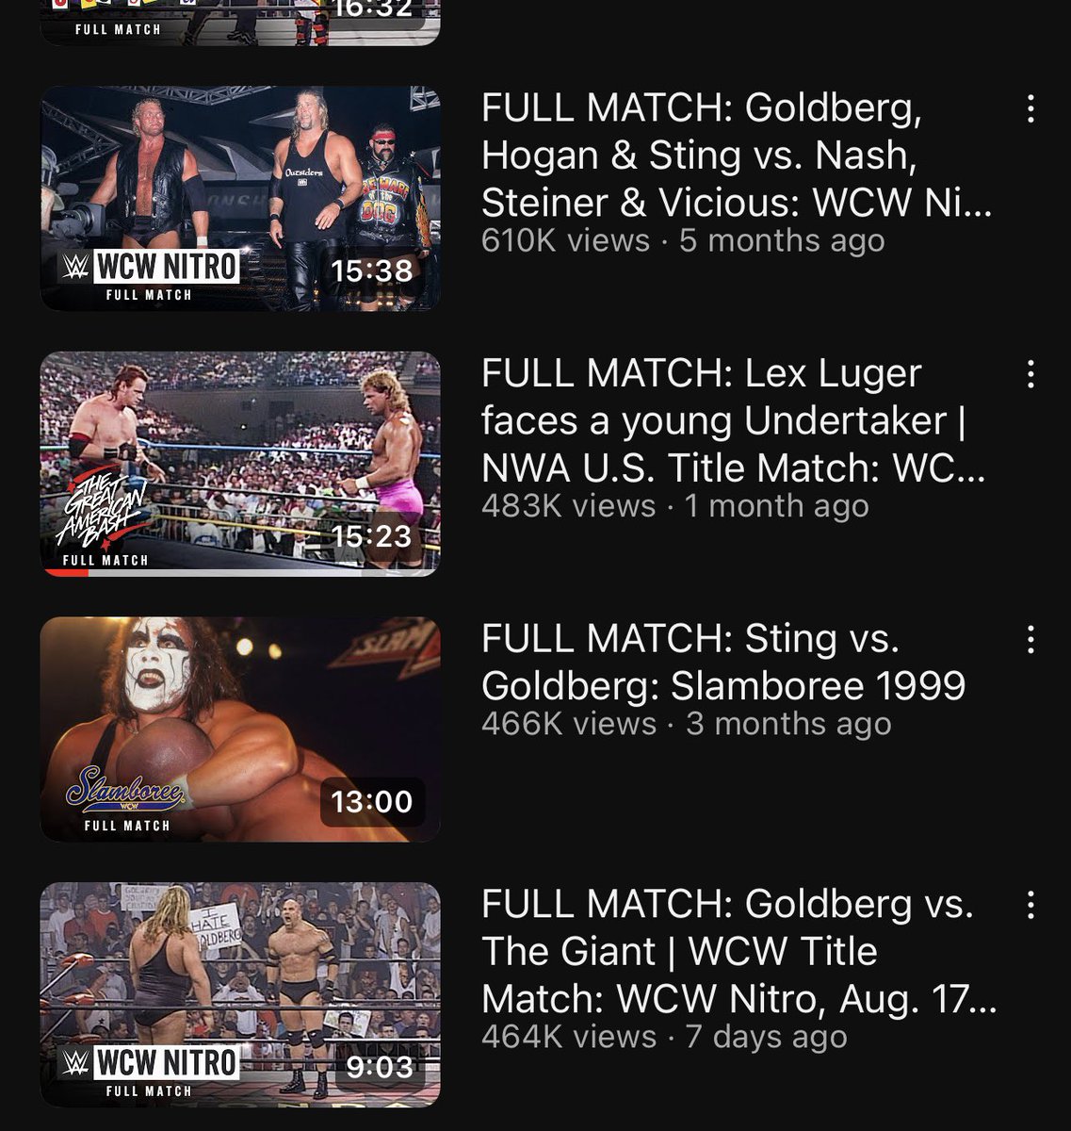Play the Slamboree Sting face-paint thumbnail

pos(240,729)
